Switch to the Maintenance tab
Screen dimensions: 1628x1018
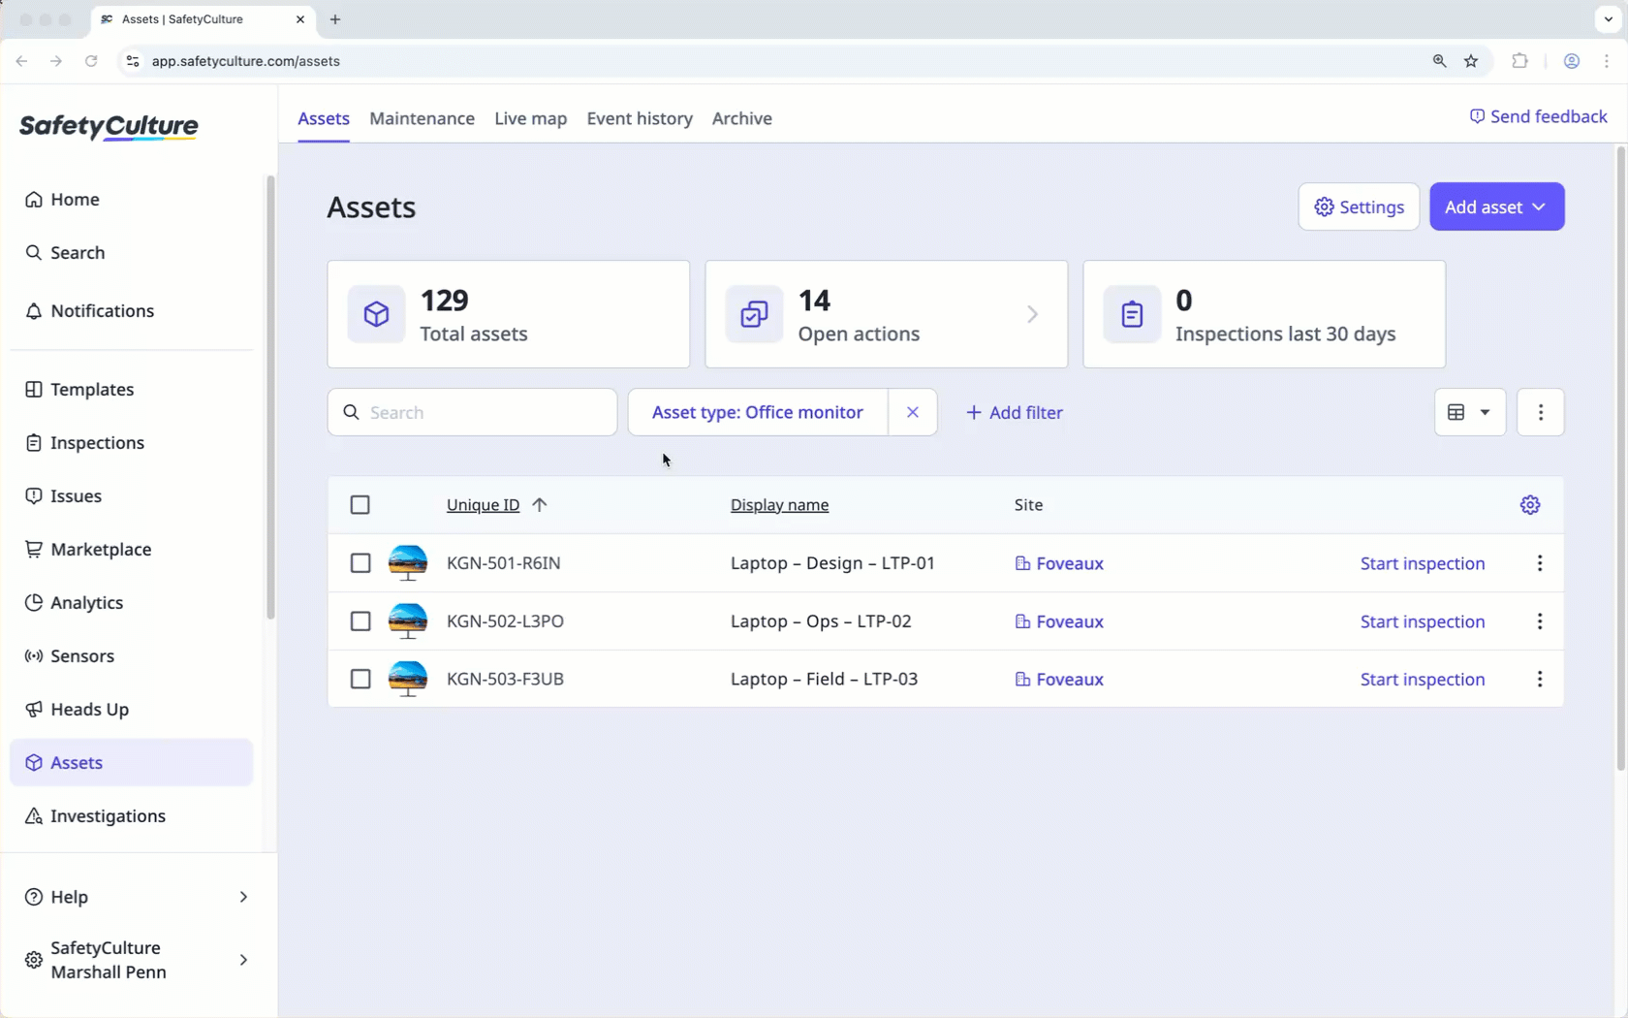tap(423, 118)
